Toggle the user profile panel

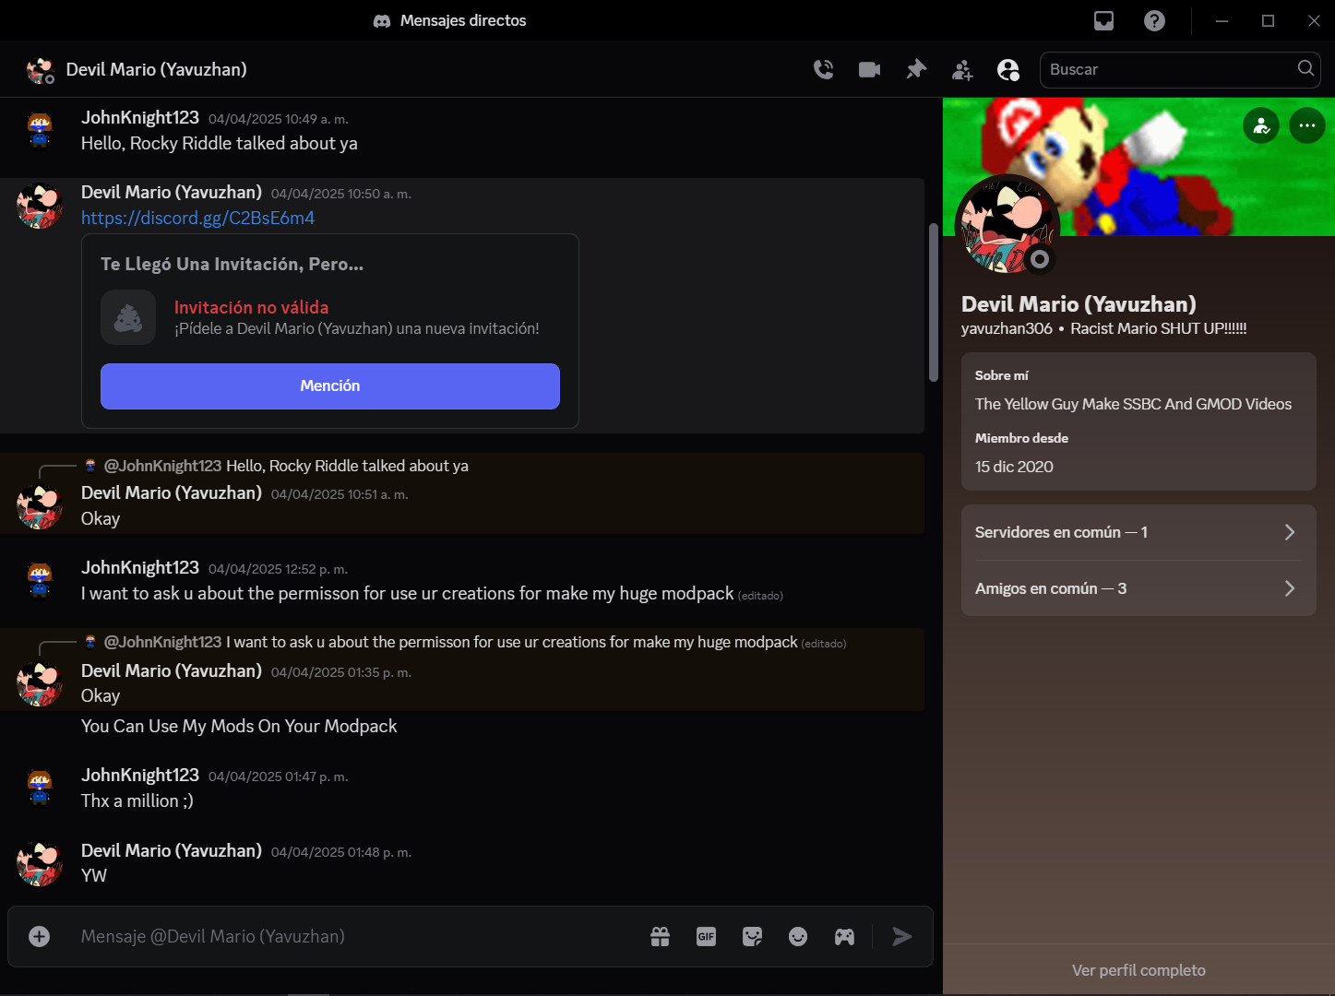(x=1008, y=69)
